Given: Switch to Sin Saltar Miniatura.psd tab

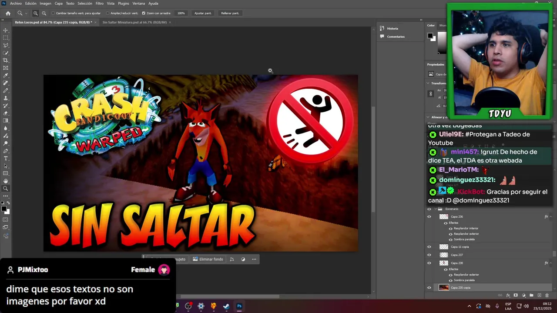Looking at the screenshot, I should [134, 22].
